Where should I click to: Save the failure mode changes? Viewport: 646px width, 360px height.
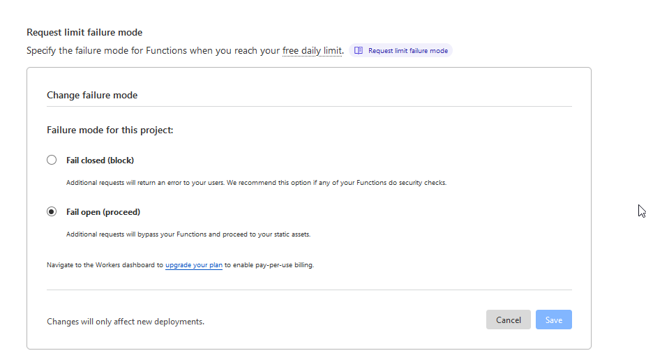(553, 320)
